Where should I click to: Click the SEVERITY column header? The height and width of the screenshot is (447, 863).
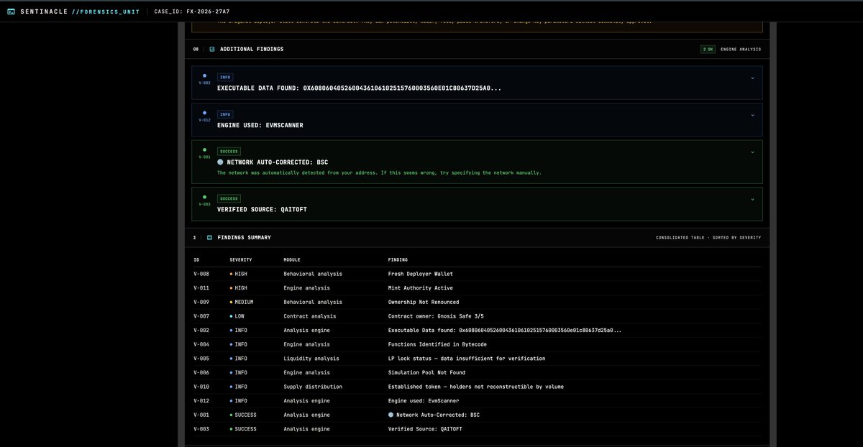[x=241, y=259]
